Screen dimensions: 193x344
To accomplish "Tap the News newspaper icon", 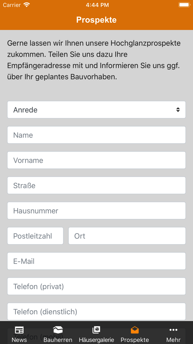I will (19, 330).
